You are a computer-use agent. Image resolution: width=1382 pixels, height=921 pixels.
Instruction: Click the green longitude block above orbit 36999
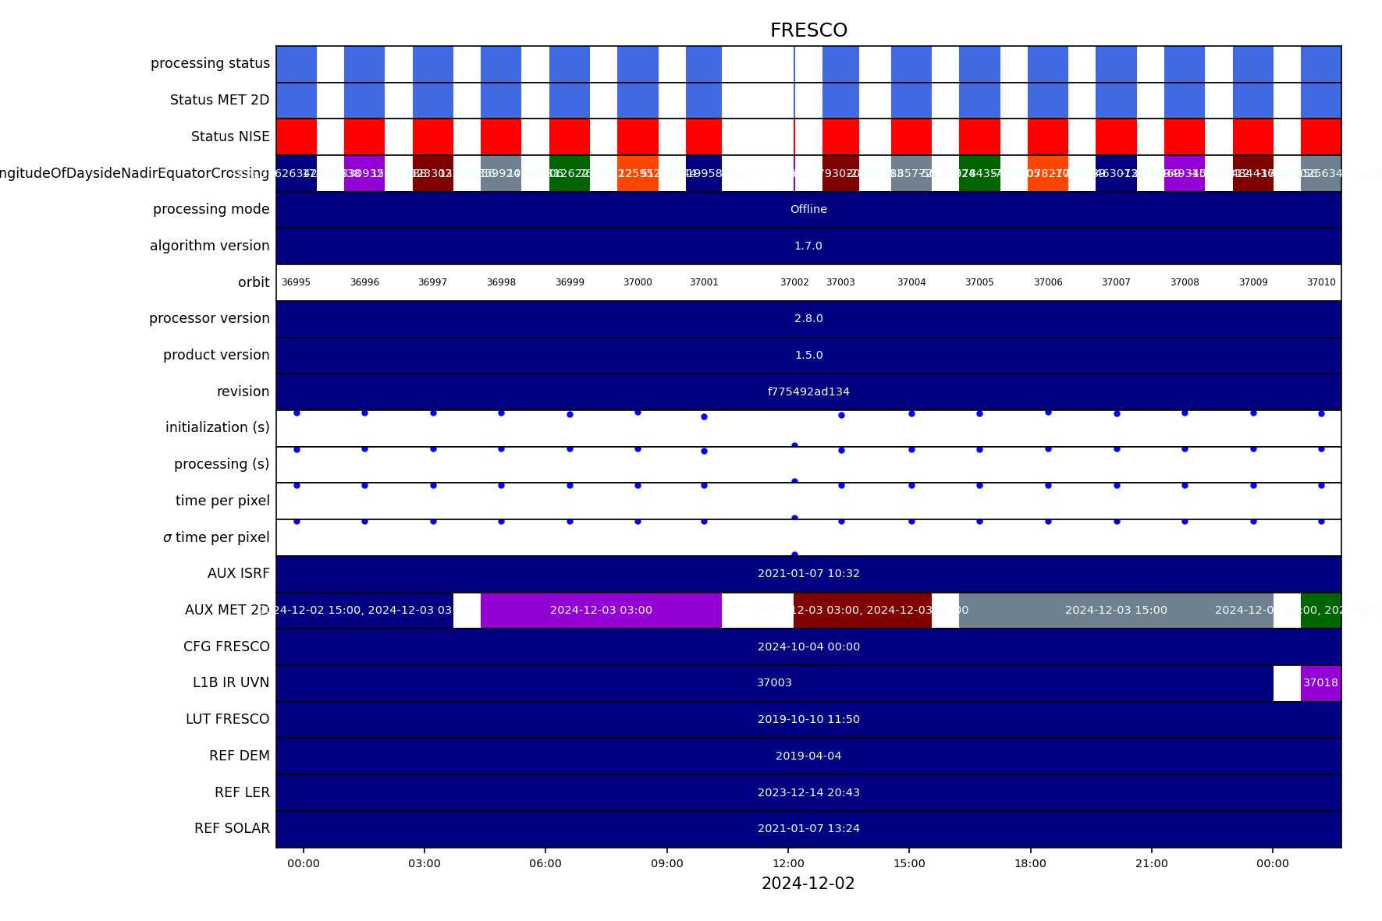tap(570, 173)
